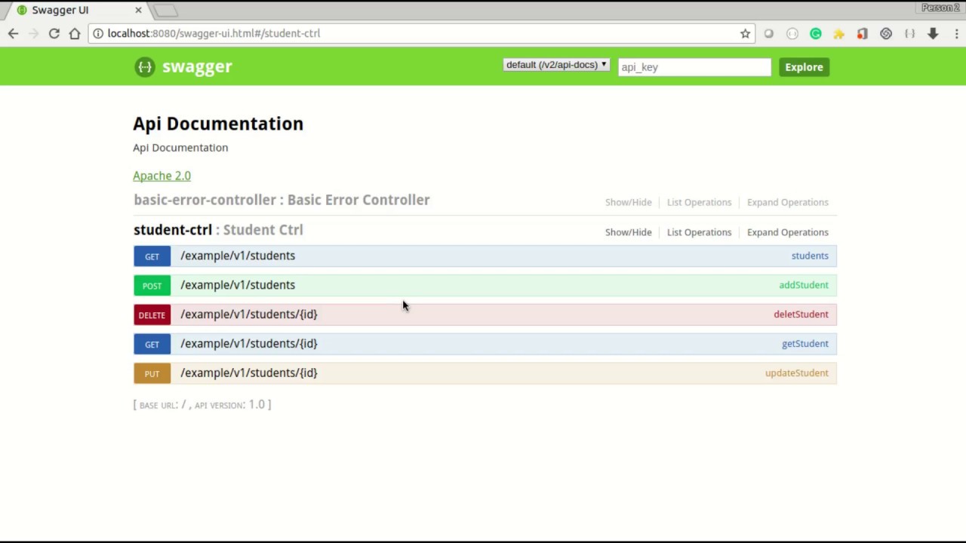Open the green Grammarly extension icon
Image resolution: width=966 pixels, height=543 pixels.
(816, 33)
